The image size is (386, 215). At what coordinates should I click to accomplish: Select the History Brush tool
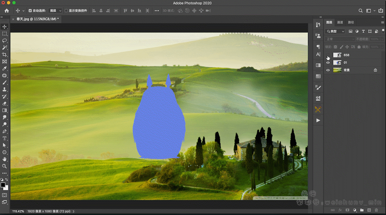point(4,96)
